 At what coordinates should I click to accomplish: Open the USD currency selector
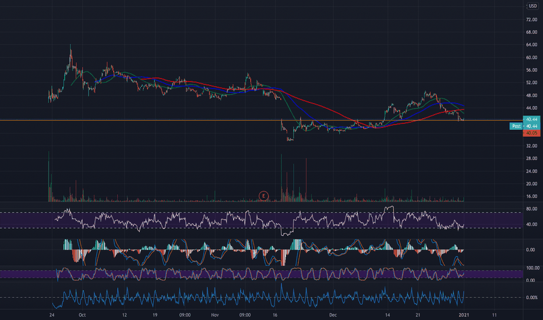533,6
